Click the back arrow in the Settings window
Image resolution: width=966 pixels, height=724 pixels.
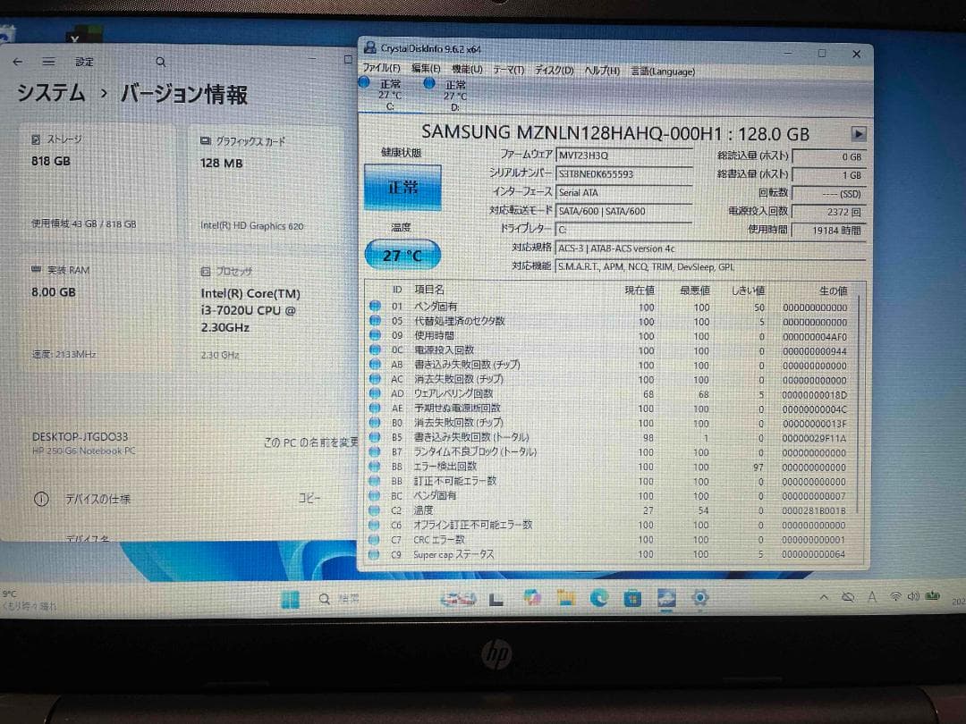(18, 62)
